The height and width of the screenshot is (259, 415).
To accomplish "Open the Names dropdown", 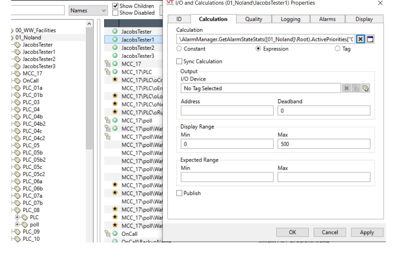I will (x=88, y=10).
